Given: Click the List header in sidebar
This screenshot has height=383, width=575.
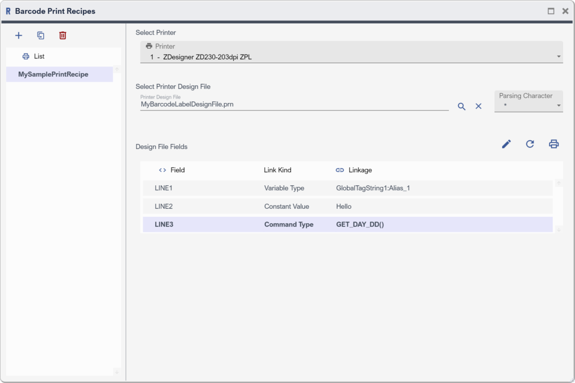Looking at the screenshot, I should 39,56.
